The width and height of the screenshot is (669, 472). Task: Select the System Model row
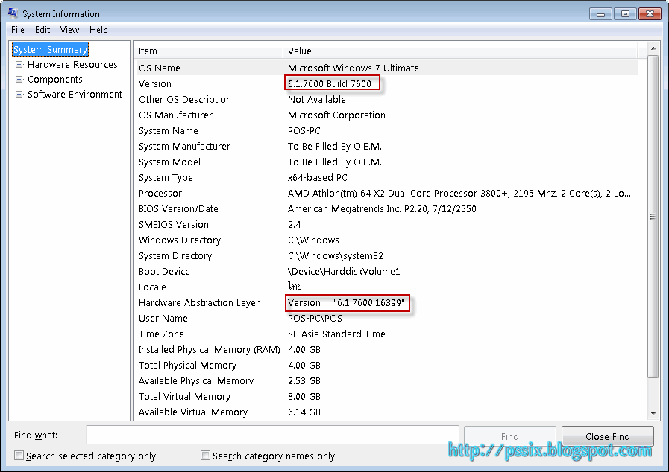click(x=386, y=162)
